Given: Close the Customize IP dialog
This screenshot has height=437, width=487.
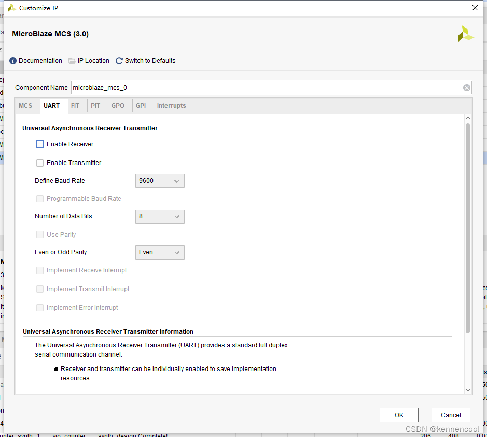Looking at the screenshot, I should (475, 8).
